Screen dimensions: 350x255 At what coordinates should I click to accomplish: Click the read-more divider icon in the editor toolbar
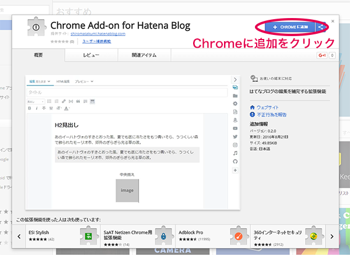point(71,101)
